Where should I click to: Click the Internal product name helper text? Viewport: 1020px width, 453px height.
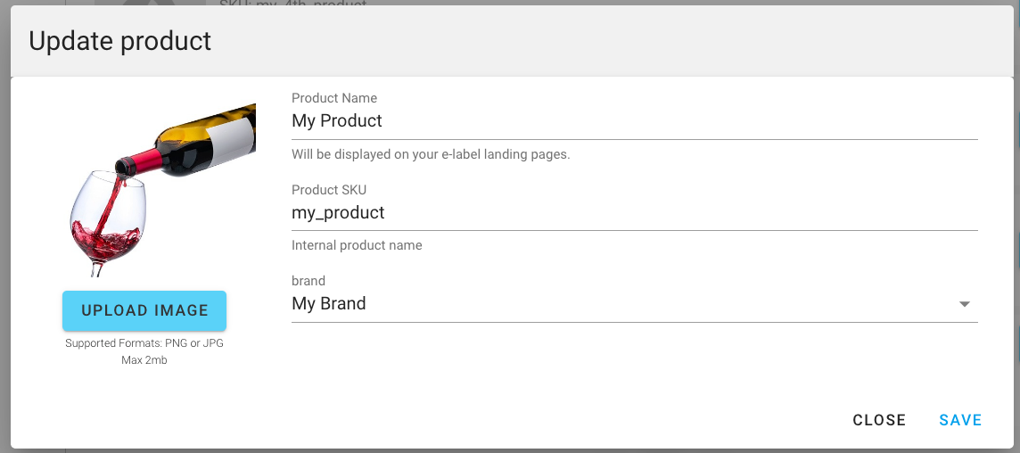click(x=357, y=245)
